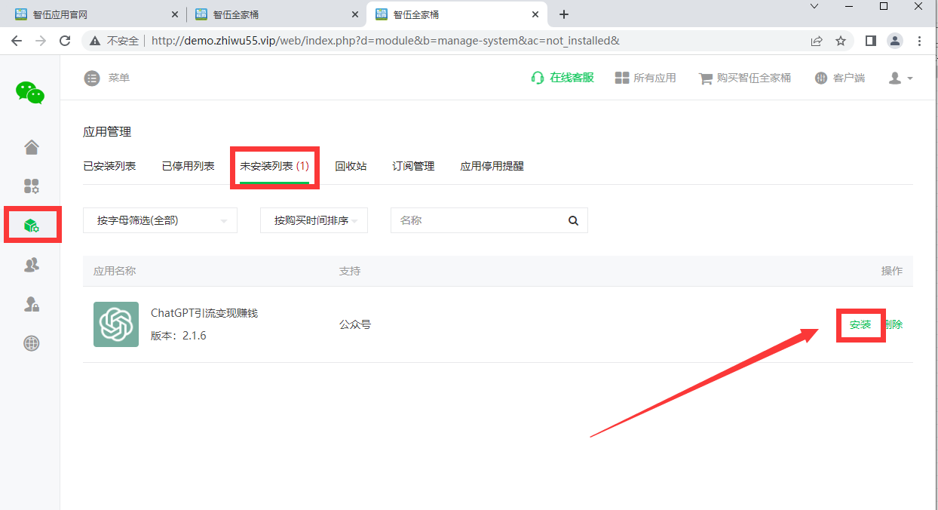Open the apps grid settings sidebar icon

(31, 186)
